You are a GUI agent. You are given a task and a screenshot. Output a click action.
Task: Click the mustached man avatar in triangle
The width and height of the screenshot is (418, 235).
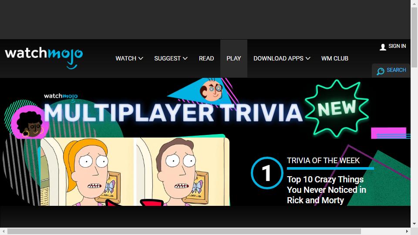point(212,89)
